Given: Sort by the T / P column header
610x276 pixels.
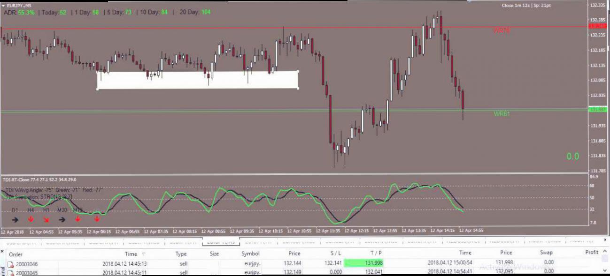Looking at the screenshot, I should [x=376, y=253].
